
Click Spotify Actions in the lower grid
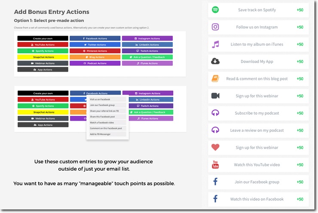tap(43, 106)
